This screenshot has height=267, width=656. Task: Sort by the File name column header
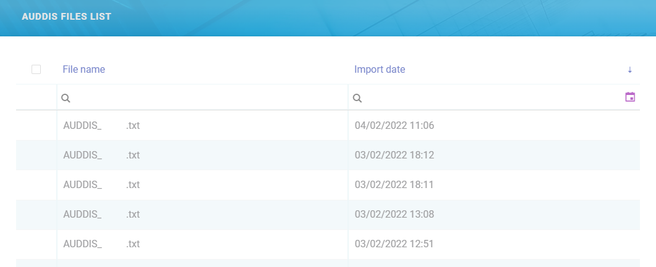tap(83, 70)
